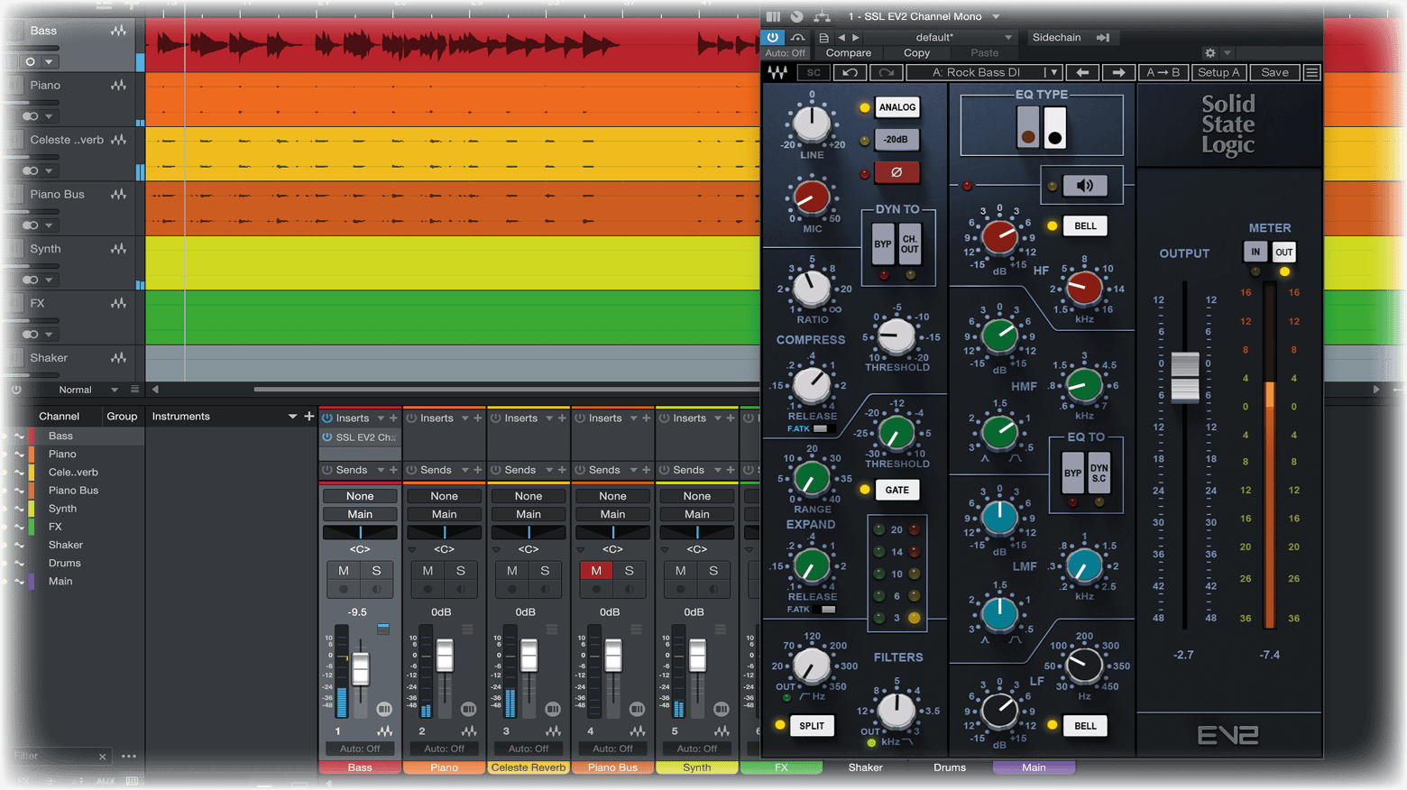
Task: Click the Setup A button
Action: click(1218, 72)
